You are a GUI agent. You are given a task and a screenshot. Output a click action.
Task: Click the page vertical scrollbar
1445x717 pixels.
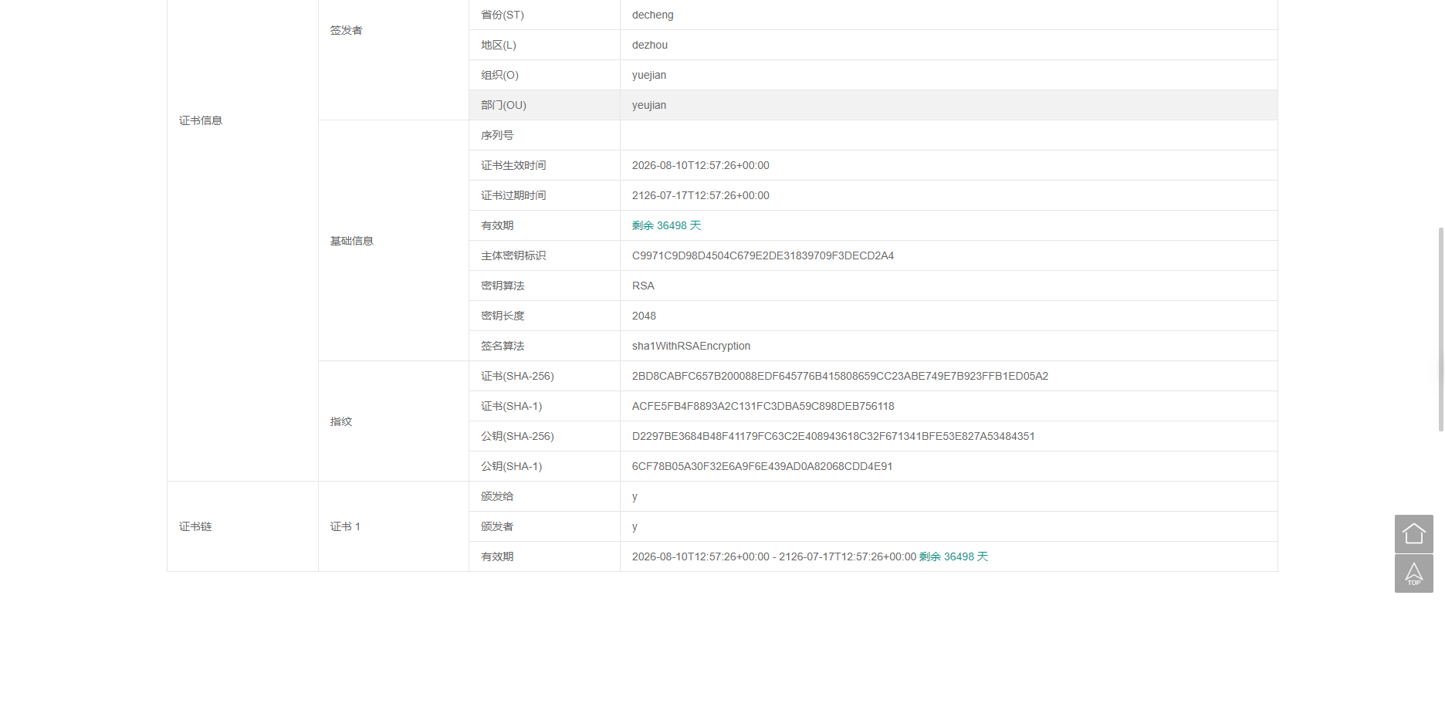1440,330
